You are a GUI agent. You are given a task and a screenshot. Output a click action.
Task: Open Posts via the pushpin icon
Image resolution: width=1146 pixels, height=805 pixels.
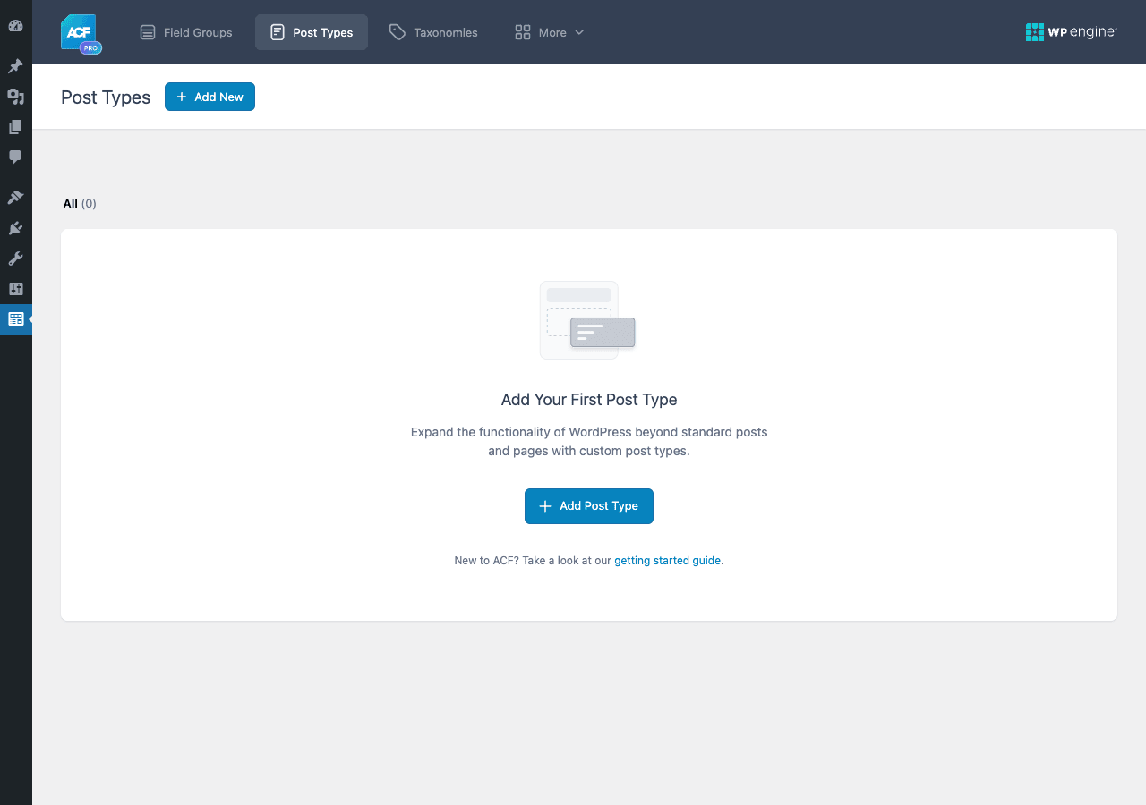pyautogui.click(x=15, y=66)
